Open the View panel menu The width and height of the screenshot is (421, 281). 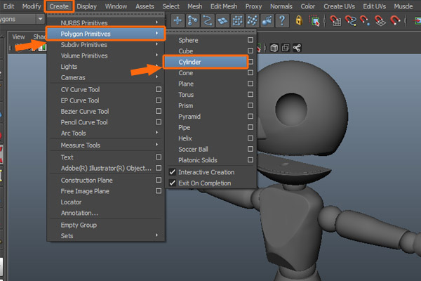coord(19,37)
